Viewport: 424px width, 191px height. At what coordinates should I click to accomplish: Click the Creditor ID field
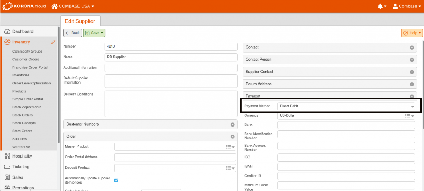(346, 176)
